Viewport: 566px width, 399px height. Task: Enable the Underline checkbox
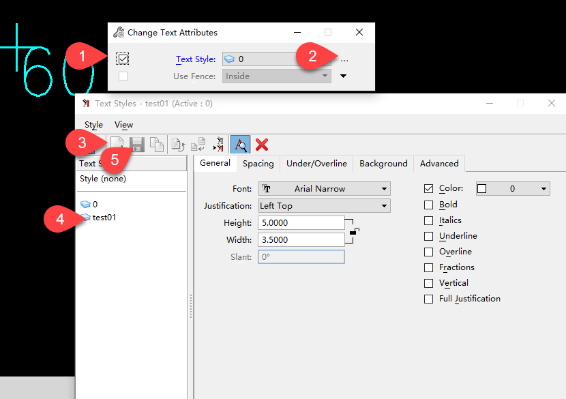(428, 236)
